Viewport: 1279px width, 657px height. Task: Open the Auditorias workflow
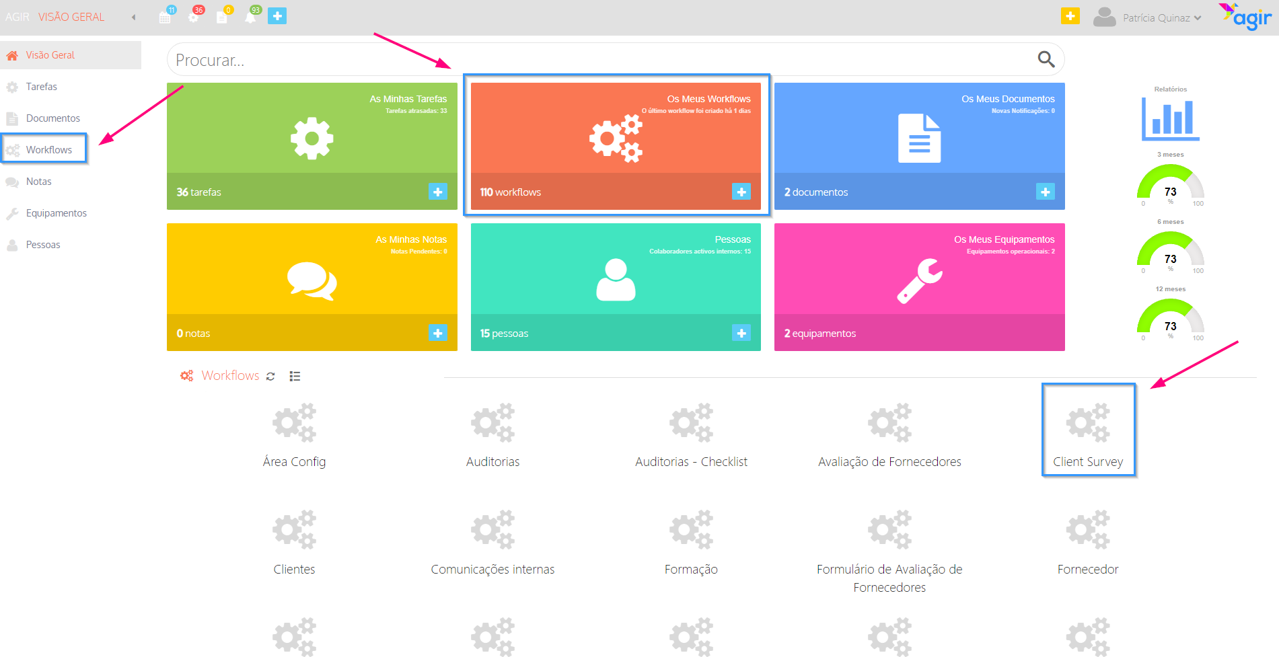point(492,436)
